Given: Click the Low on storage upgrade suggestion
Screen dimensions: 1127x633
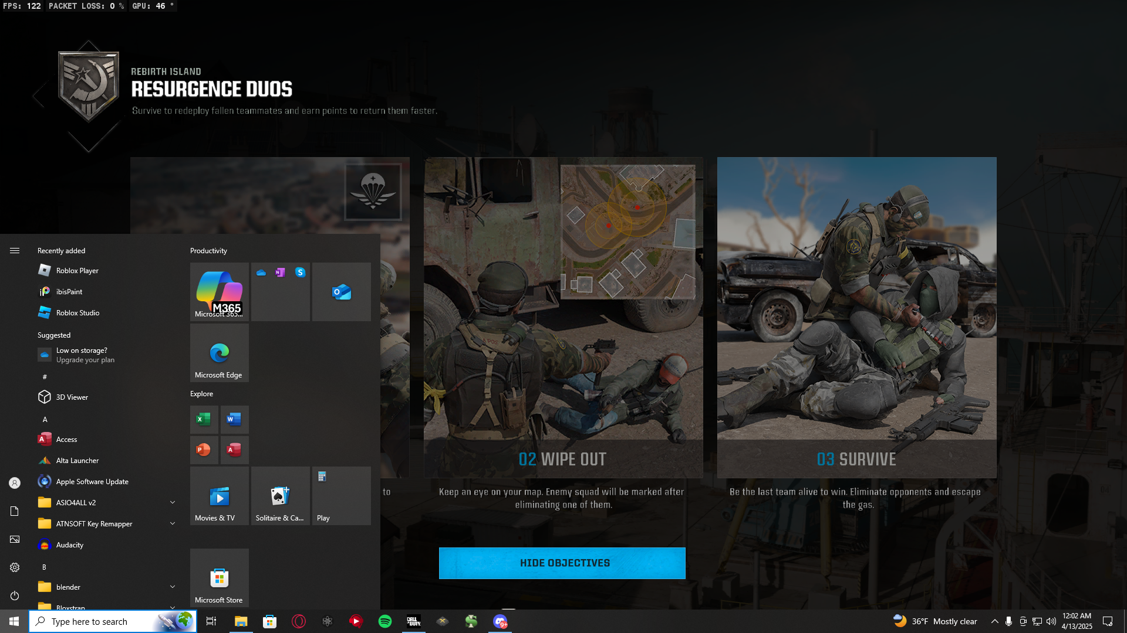Looking at the screenshot, I should click(106, 355).
